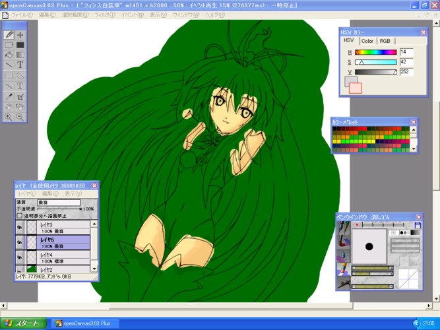Click the red-dot first brush preset slot
Viewport: 440px width, 330px height.
(x=357, y=224)
